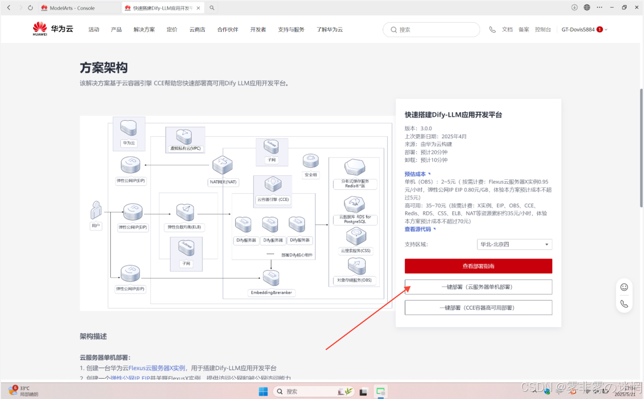Image resolution: width=644 pixels, height=399 pixels.
Task: Click the floating phone contact icon
Action: [x=624, y=304]
